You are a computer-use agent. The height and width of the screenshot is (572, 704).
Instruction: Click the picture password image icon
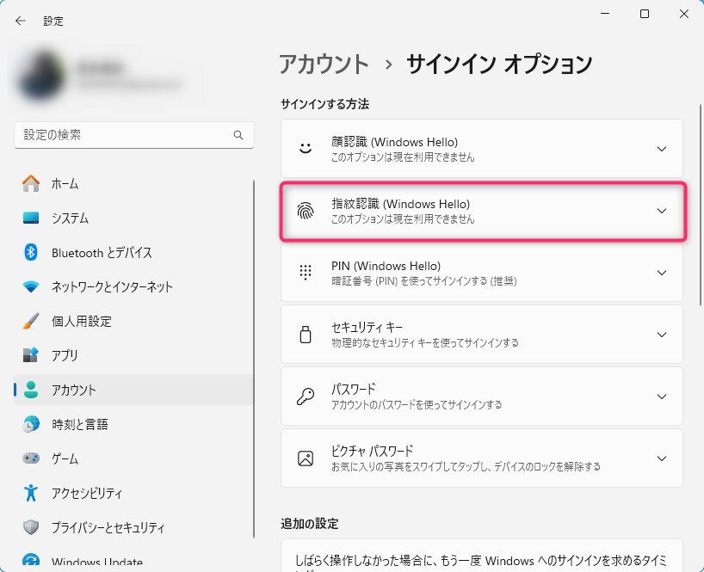(306, 458)
